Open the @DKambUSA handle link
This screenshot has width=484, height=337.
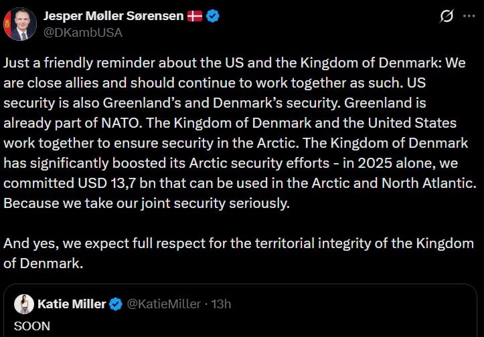[82, 32]
